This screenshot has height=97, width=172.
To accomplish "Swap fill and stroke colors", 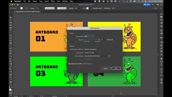I will coord(12,87).
